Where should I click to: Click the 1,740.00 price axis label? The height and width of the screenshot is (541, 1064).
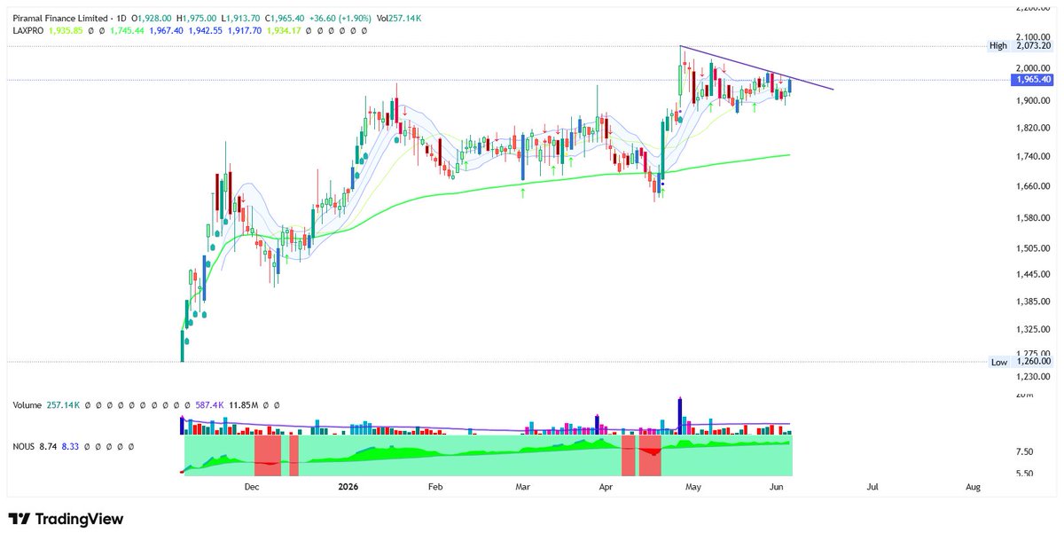point(1032,156)
